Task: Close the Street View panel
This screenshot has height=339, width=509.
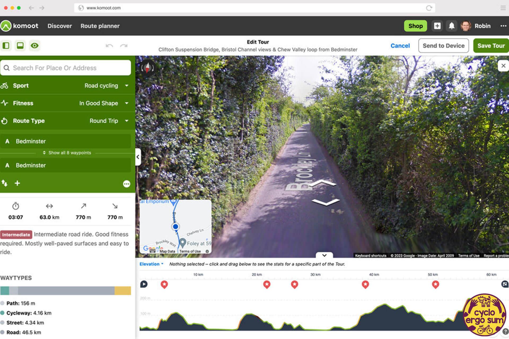Action: pyautogui.click(x=503, y=66)
